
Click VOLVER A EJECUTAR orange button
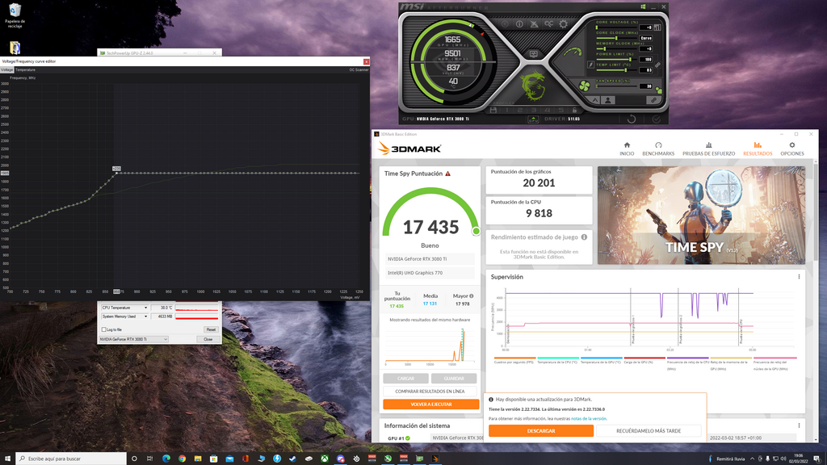coord(431,404)
